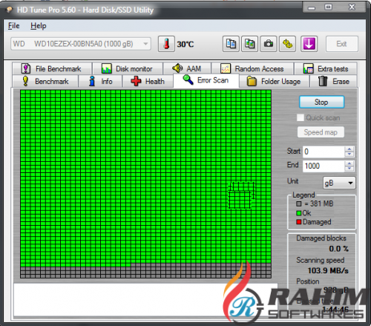Switch to the Health tab
This screenshot has height=326, width=371.
pyautogui.click(x=148, y=81)
